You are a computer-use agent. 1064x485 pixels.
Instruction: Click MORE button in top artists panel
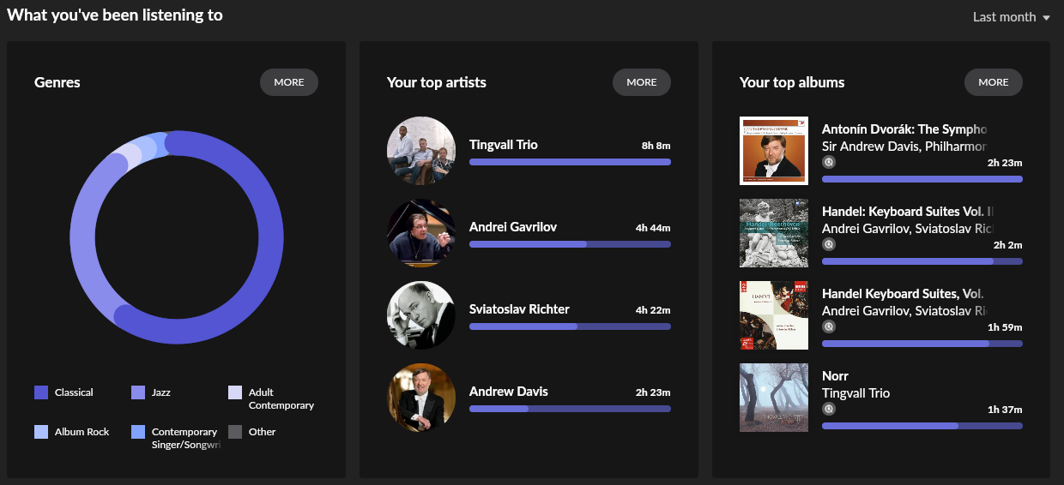[642, 82]
